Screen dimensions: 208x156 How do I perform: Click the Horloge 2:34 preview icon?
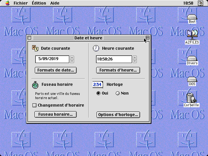point(97,84)
